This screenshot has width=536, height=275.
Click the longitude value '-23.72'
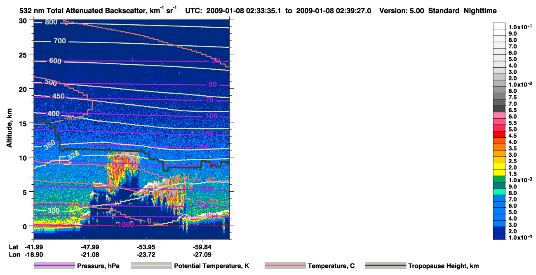pyautogui.click(x=146, y=254)
